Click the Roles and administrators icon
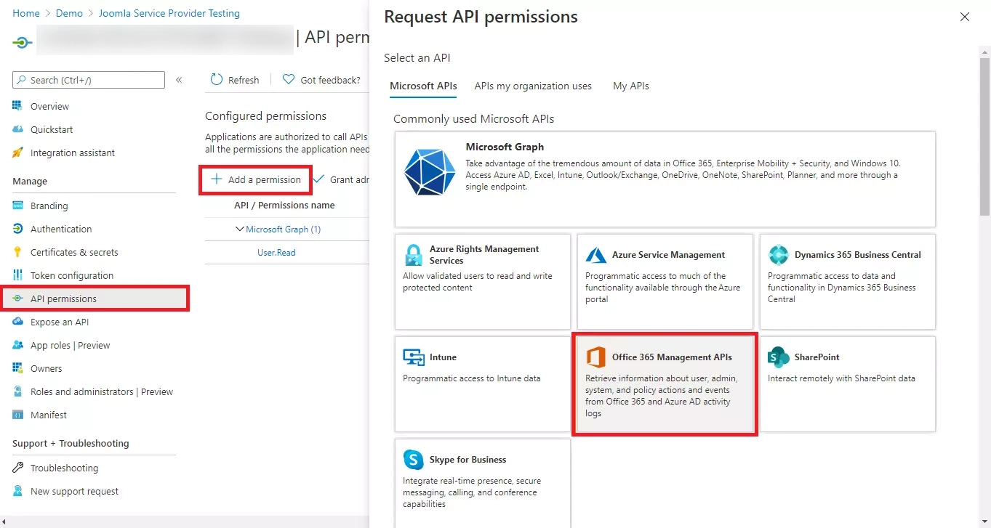Screen dimensions: 991x528 pyautogui.click(x=17, y=391)
